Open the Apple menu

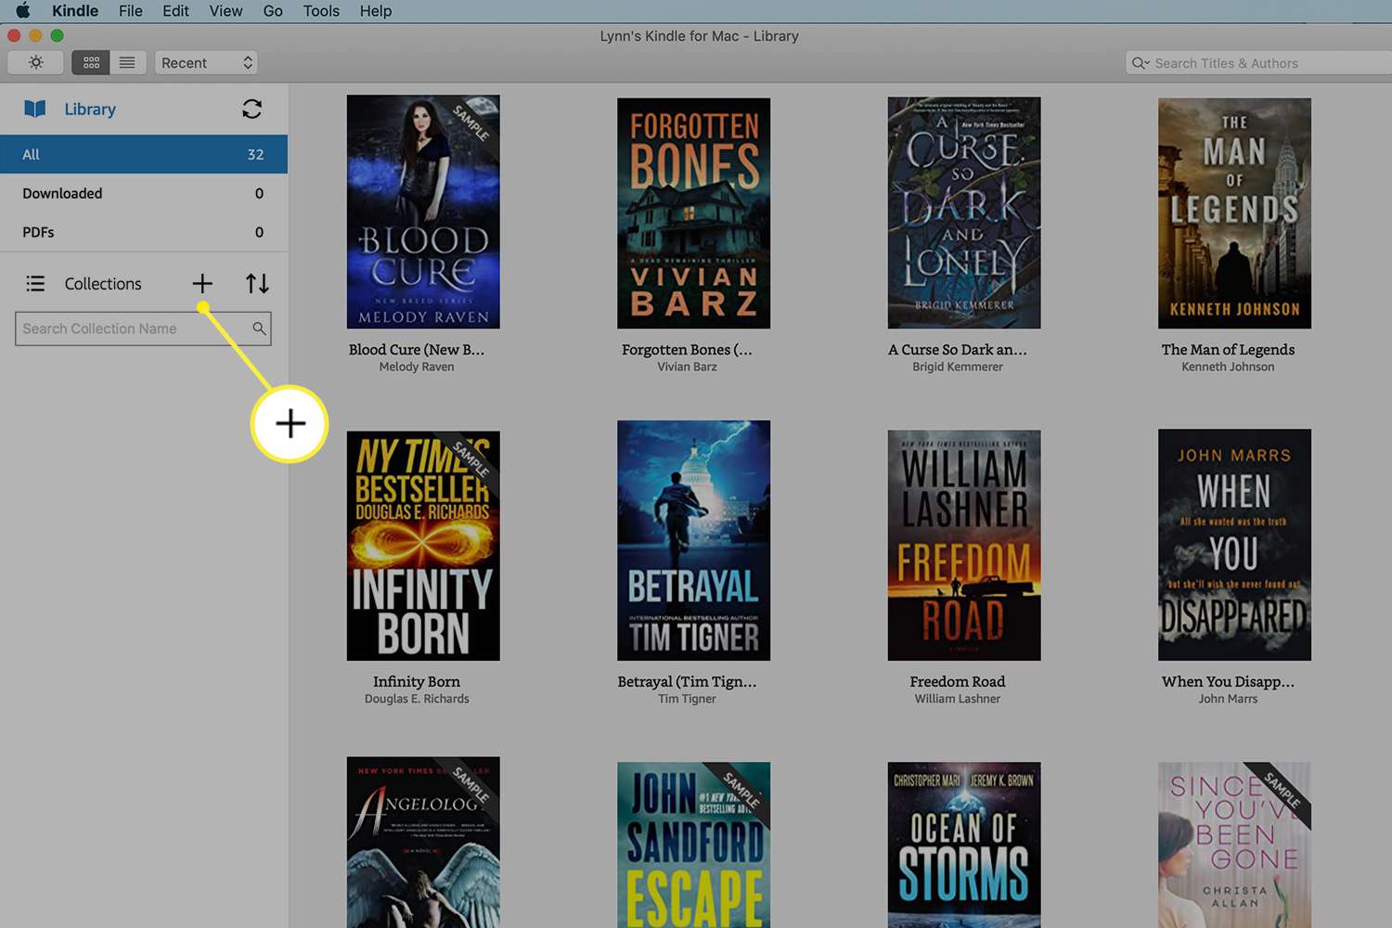pos(22,11)
